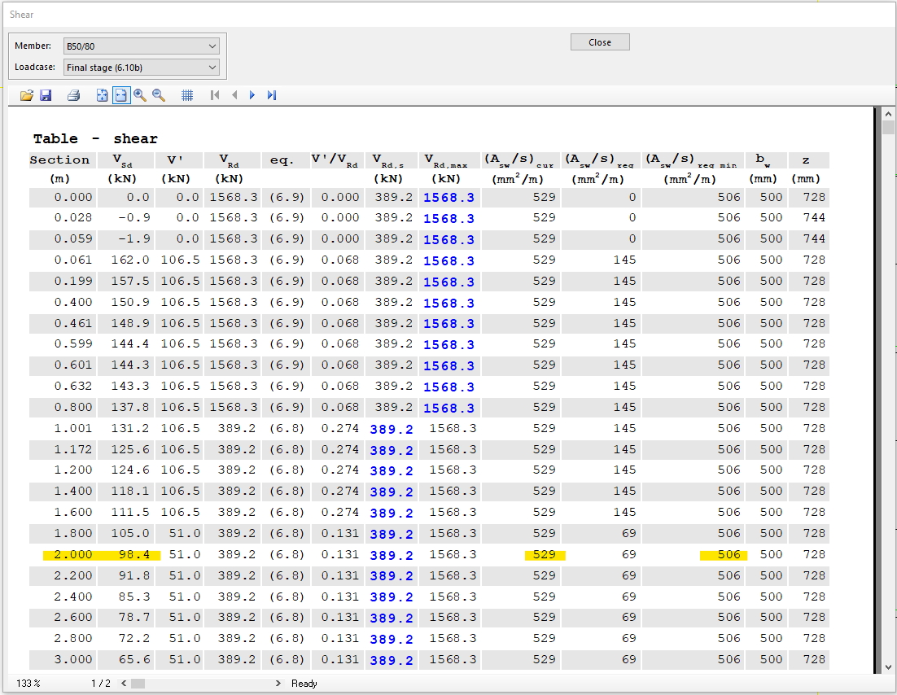Fit whole page in view
The width and height of the screenshot is (897, 695).
click(x=102, y=95)
